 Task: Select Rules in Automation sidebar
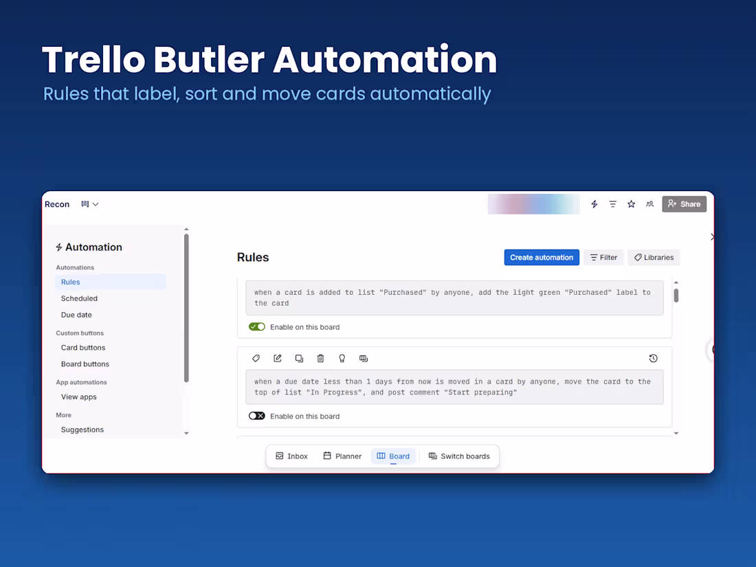tap(111, 282)
